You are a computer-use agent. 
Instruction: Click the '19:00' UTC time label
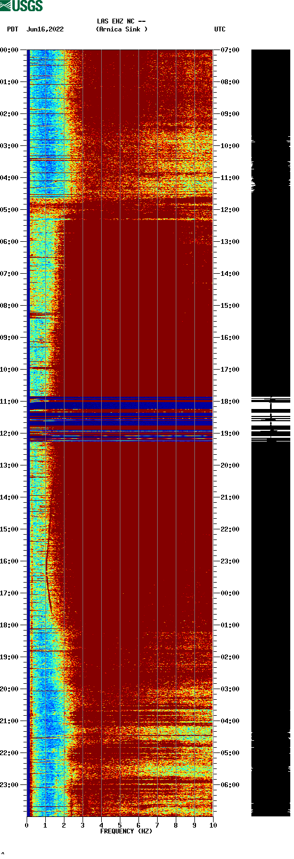230,433
